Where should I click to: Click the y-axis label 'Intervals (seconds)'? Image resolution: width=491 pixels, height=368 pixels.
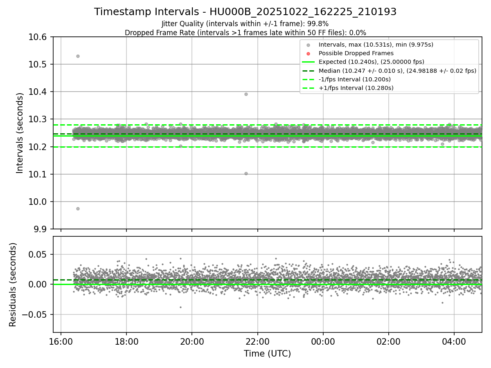[x=20, y=133]
